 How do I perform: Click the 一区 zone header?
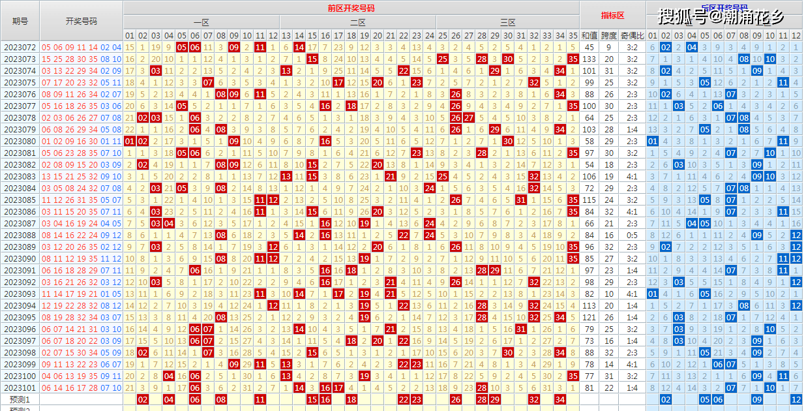point(201,22)
